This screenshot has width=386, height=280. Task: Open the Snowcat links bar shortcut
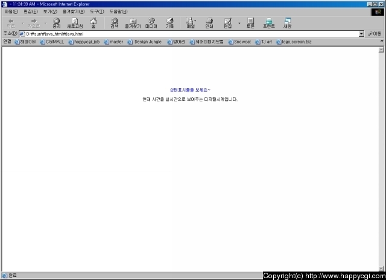point(239,42)
